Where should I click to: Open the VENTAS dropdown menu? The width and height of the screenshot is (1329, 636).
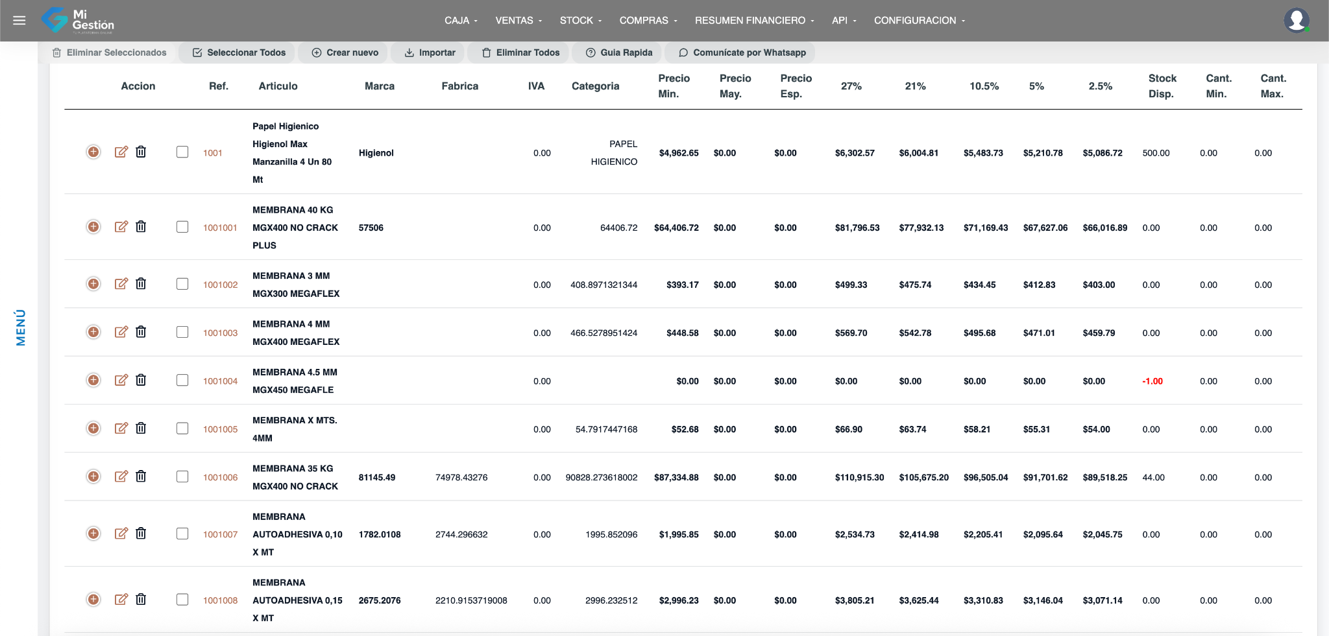pos(518,21)
